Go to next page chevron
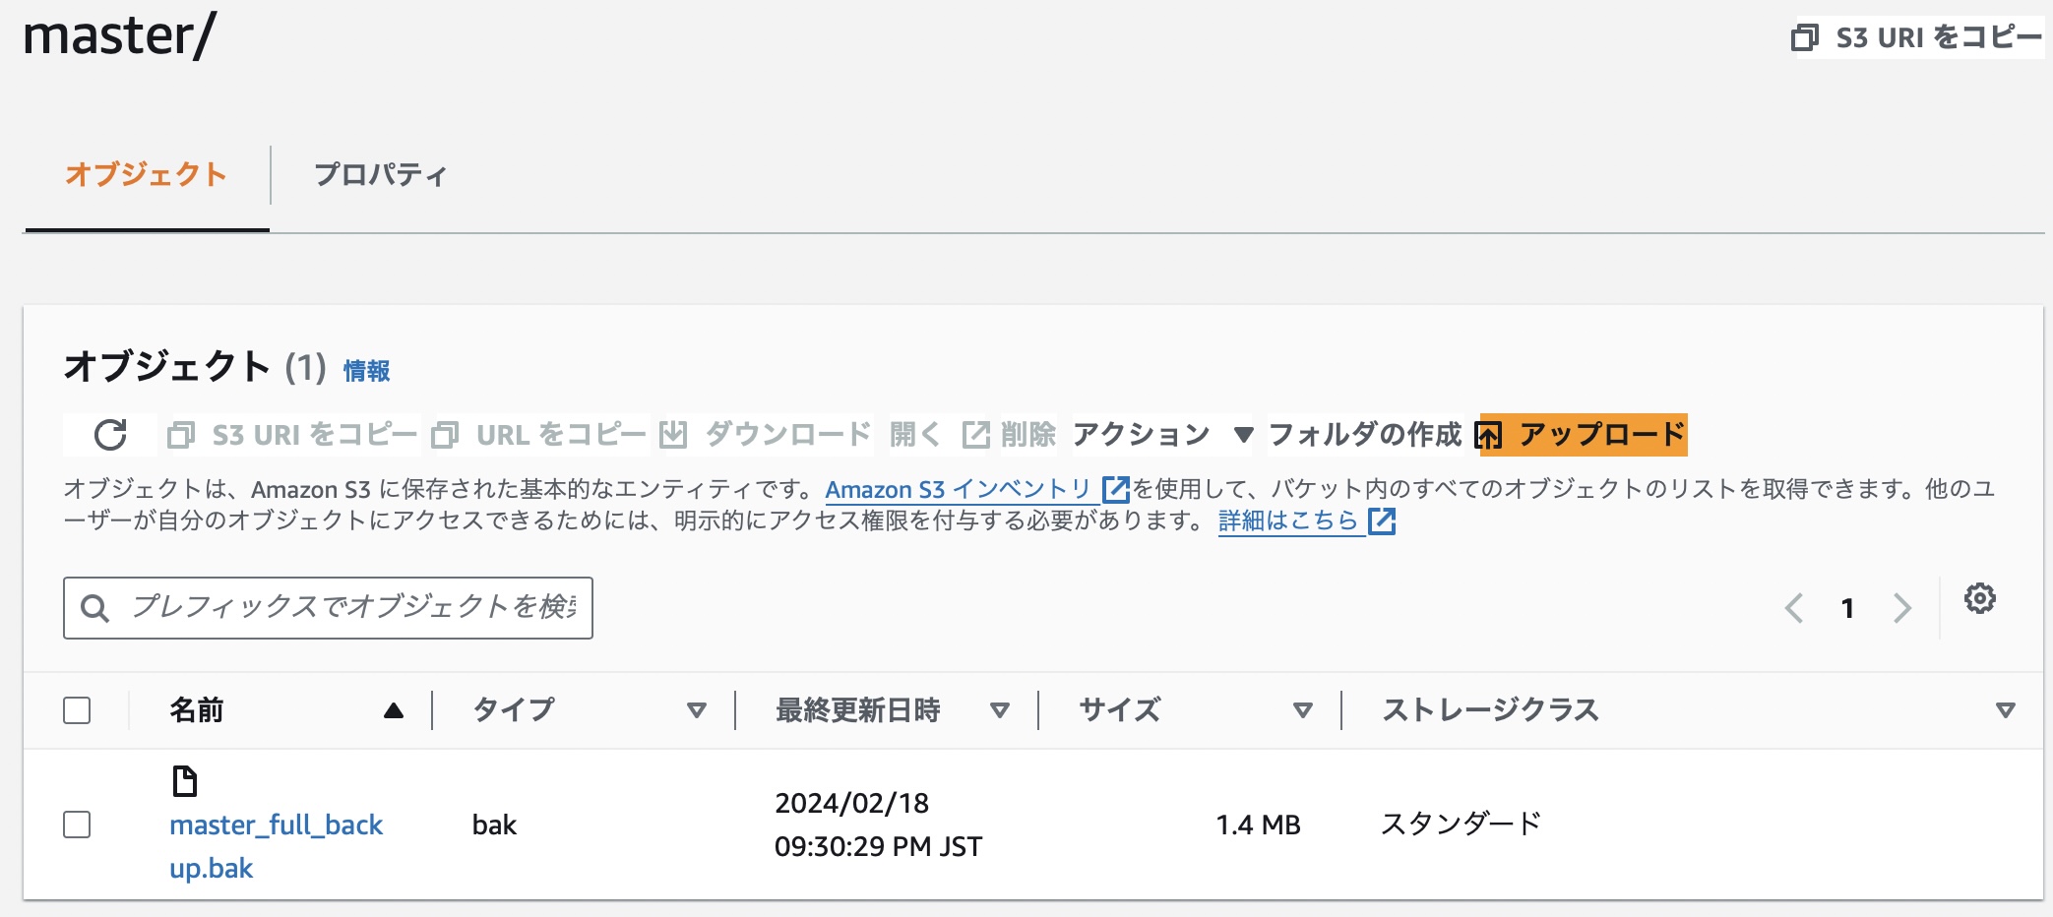This screenshot has width=2053, height=917. (1901, 608)
